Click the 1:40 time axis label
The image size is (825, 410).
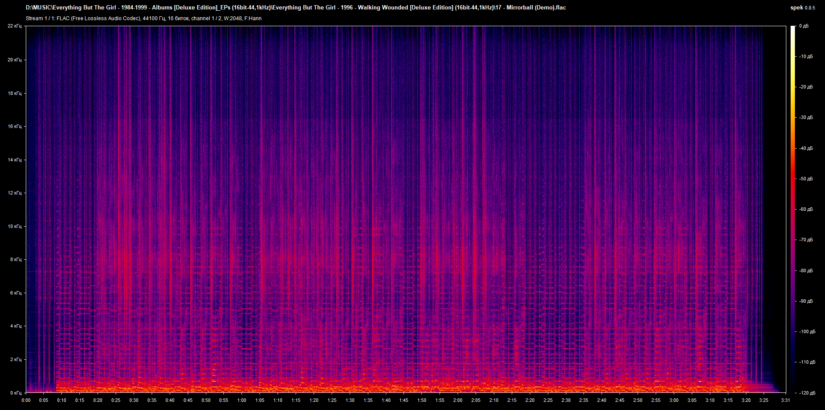point(386,401)
